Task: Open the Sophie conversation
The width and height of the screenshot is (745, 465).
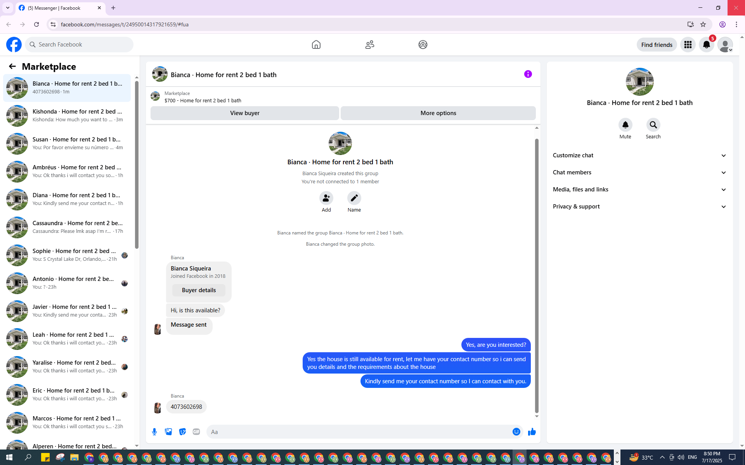Action: 67,255
